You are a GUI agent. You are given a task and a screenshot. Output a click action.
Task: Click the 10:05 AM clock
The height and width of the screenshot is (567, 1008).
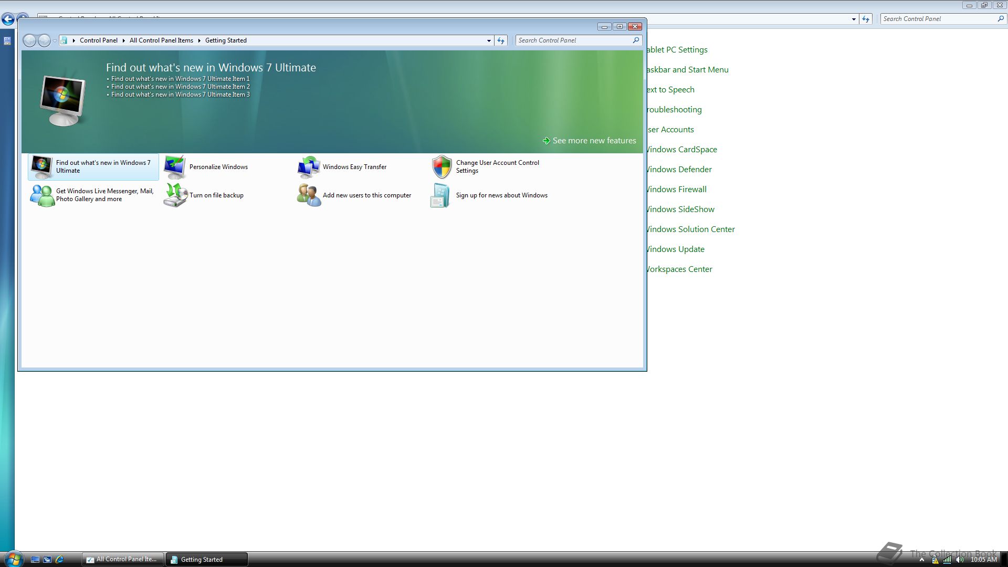click(x=983, y=560)
